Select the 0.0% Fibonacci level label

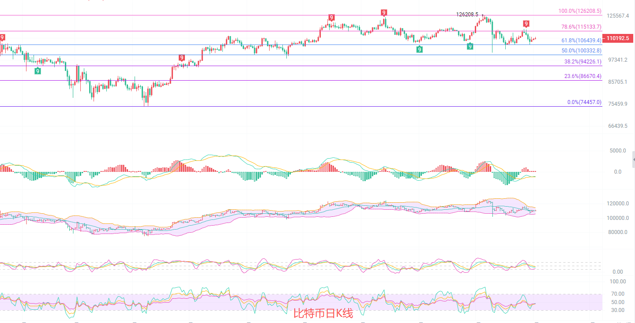[x=584, y=102]
